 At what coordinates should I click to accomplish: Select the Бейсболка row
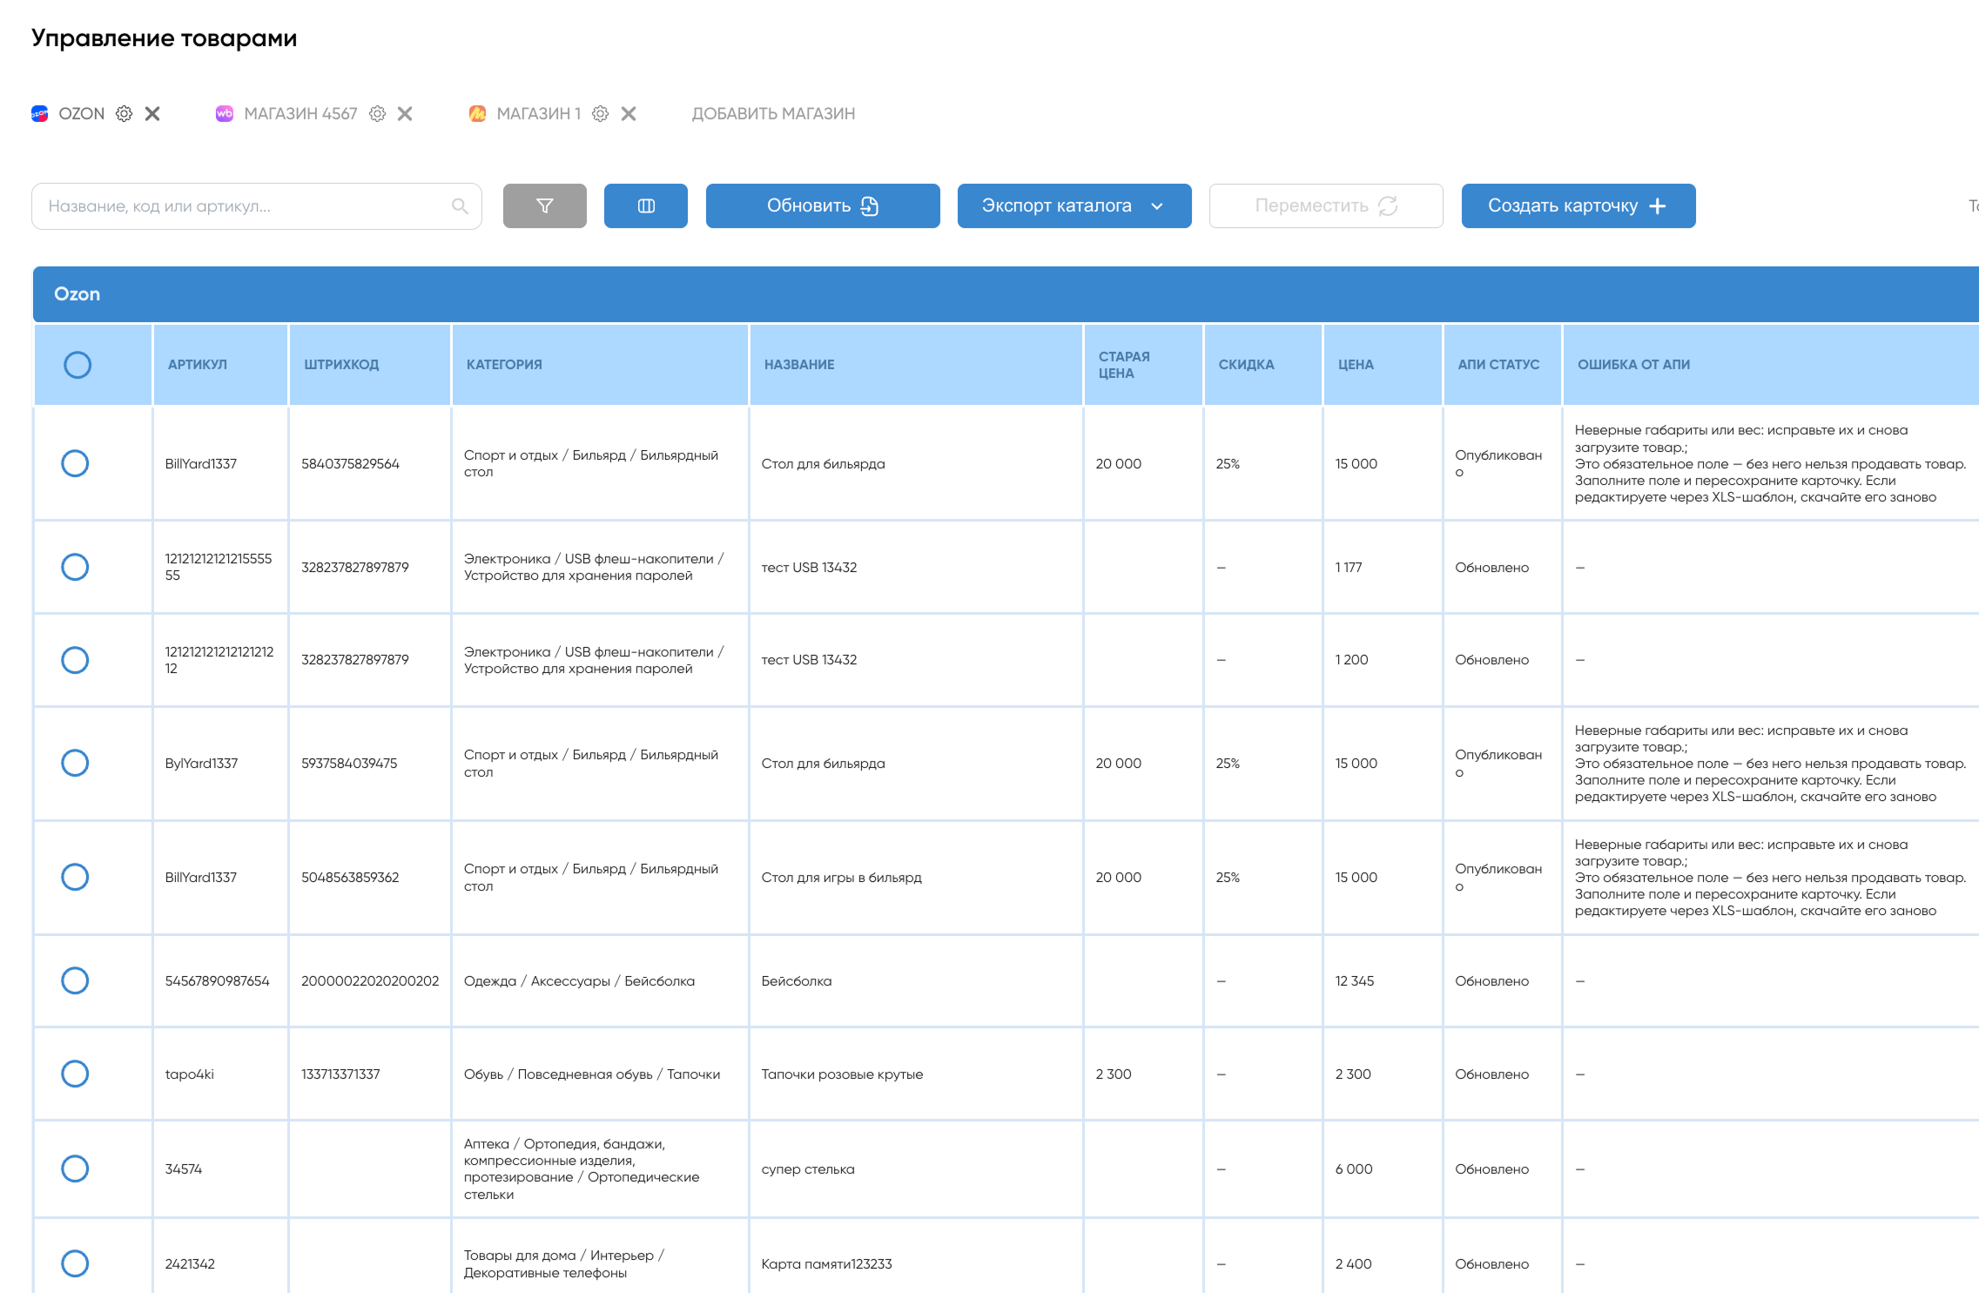tap(75, 980)
